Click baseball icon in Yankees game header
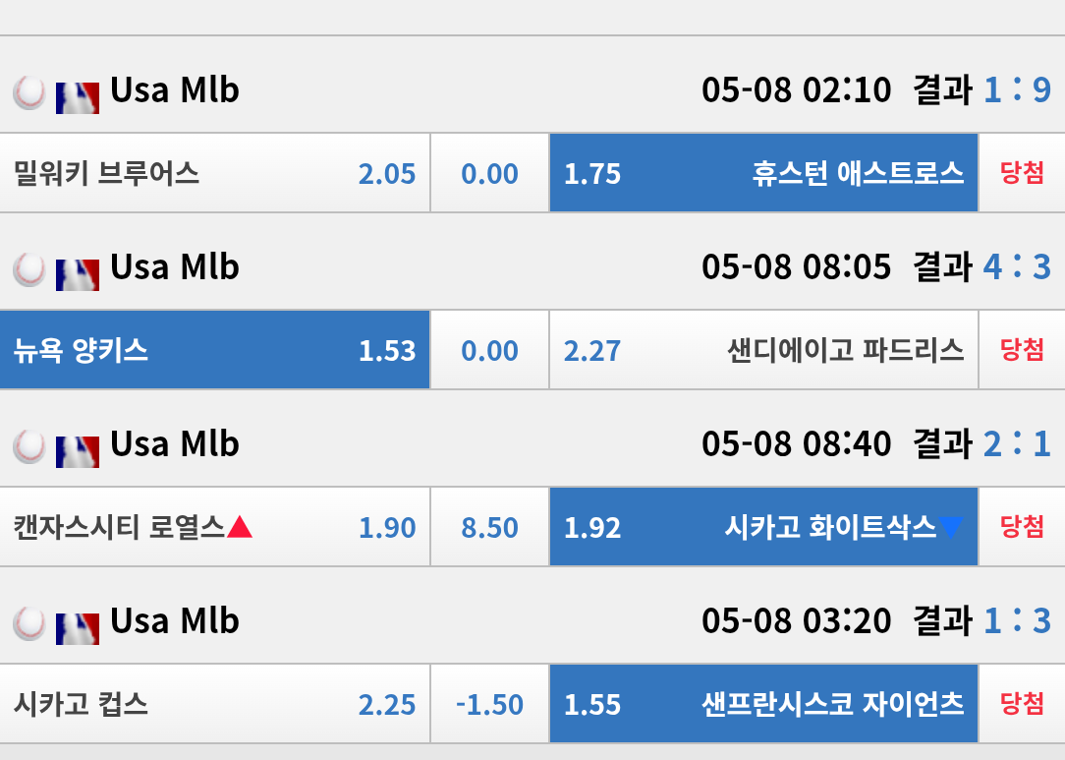 click(x=29, y=269)
